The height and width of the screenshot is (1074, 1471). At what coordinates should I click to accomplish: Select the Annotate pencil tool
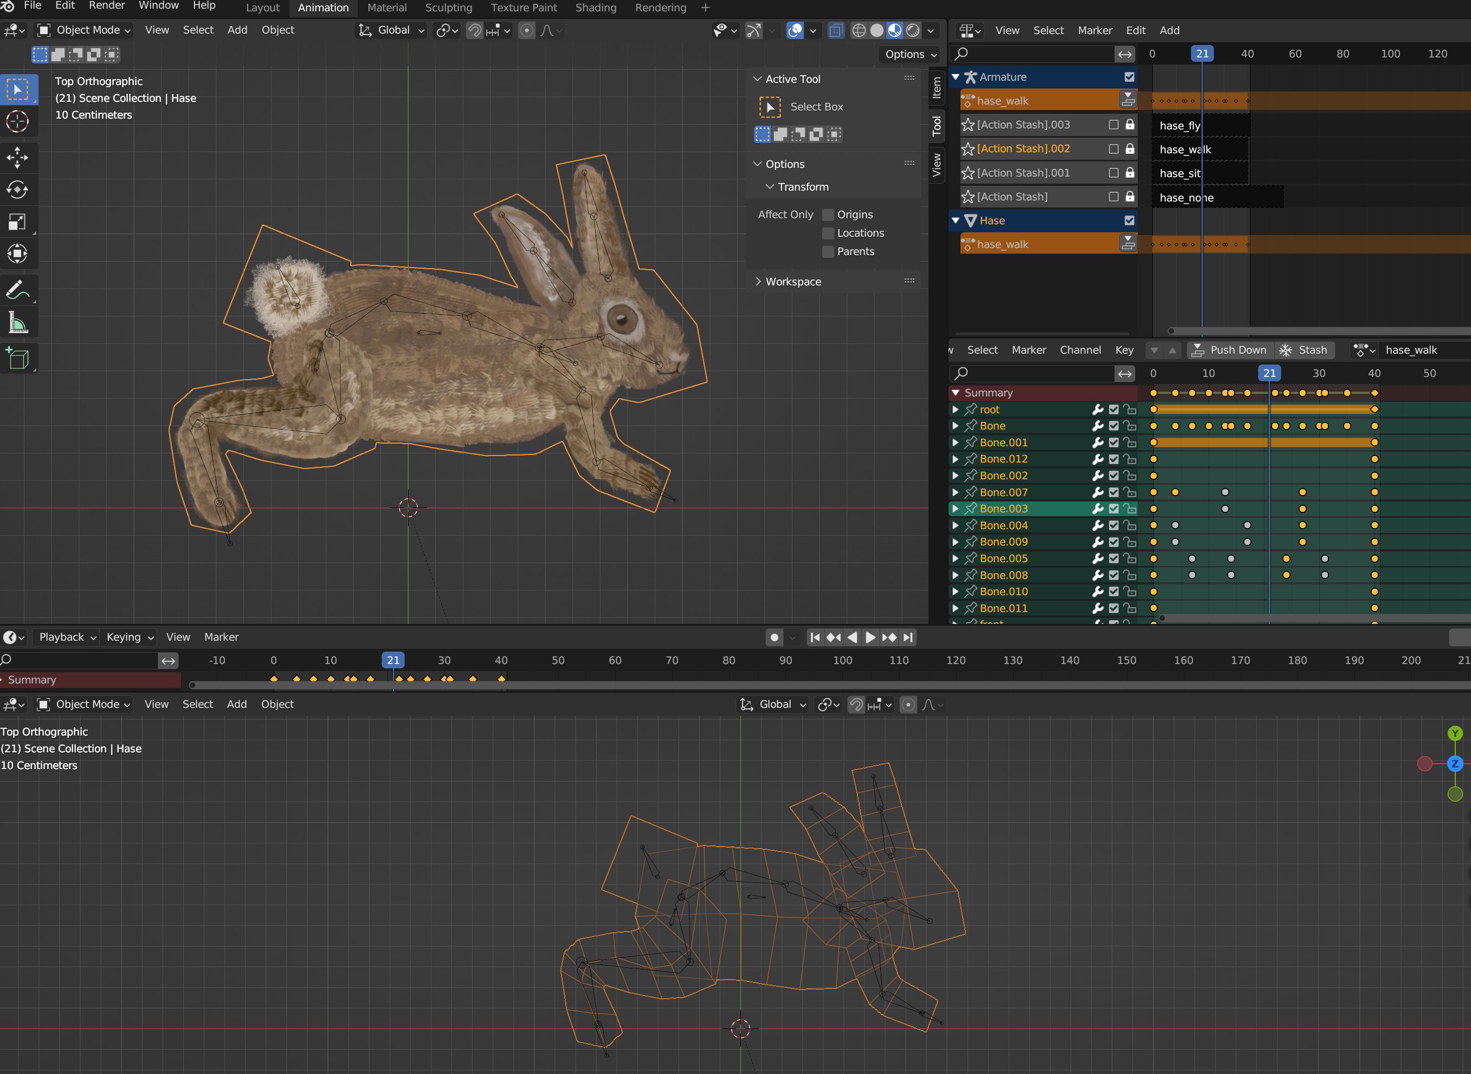point(17,290)
